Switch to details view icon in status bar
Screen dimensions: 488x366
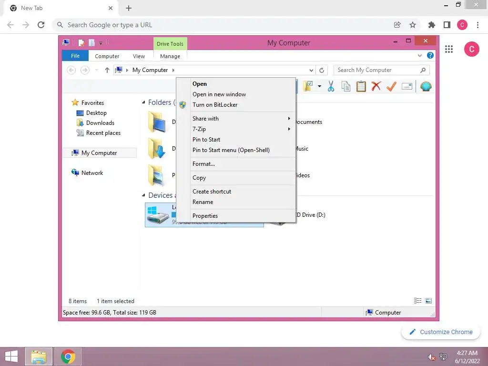tap(417, 301)
